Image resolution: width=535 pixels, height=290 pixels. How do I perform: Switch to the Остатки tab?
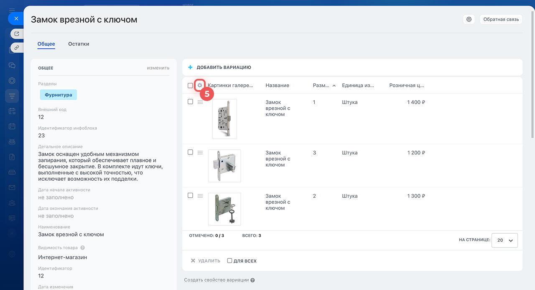tap(79, 44)
